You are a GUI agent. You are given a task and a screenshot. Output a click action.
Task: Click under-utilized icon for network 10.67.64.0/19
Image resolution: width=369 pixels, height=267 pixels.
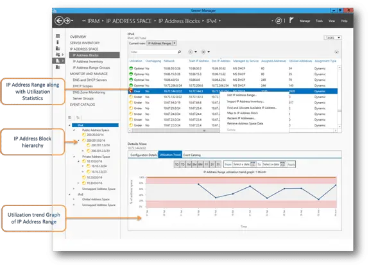[x=131, y=103]
